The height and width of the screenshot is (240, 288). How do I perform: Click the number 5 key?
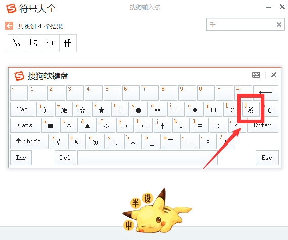tap(112, 93)
